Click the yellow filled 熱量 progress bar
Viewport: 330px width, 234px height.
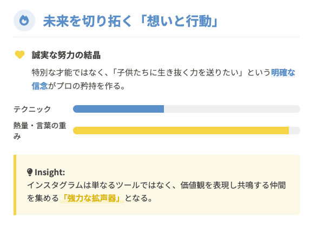(181, 130)
